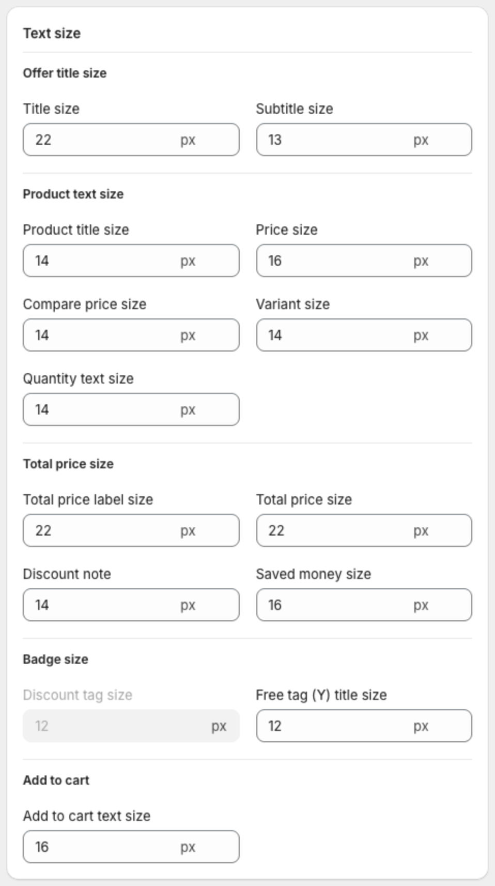Click the 'Add to cart text size' label

point(87,816)
